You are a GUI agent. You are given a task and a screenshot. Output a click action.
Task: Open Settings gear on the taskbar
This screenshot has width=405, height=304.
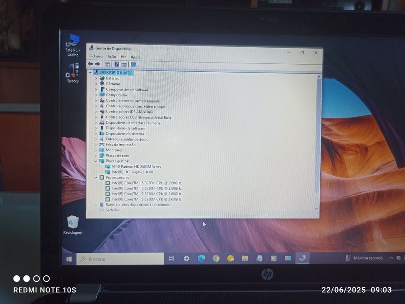(186, 258)
